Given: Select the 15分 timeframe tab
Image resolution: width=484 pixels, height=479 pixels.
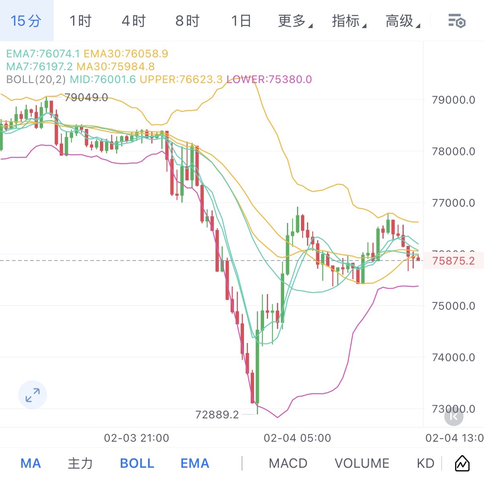Looking at the screenshot, I should tap(26, 21).
